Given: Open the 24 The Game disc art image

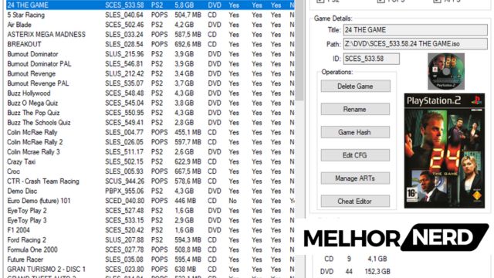Looking at the screenshot, I should click(x=446, y=71).
